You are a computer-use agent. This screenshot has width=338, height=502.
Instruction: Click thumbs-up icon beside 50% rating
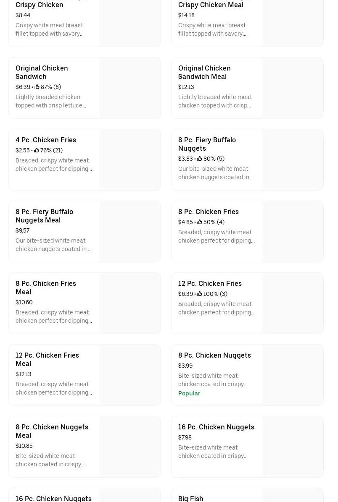click(x=200, y=222)
